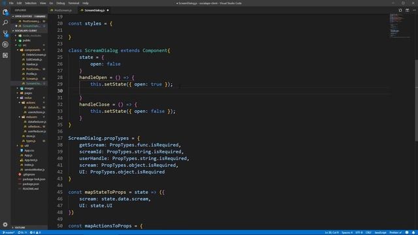
Task: Open the Debug menu
Action: point(61,3)
